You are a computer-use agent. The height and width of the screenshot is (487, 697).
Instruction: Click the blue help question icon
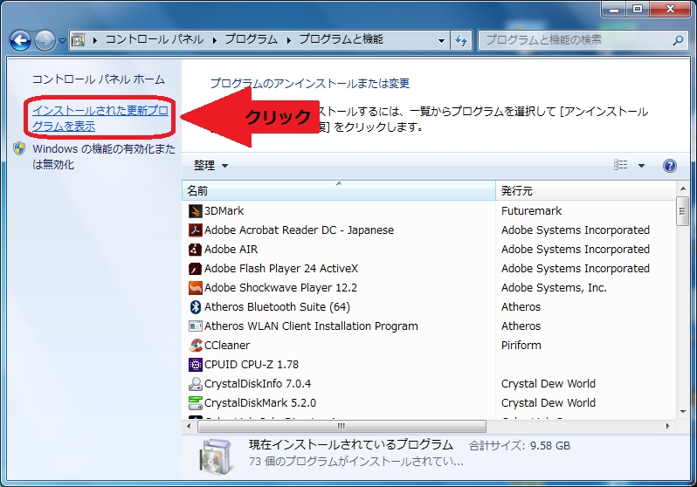pyautogui.click(x=669, y=166)
